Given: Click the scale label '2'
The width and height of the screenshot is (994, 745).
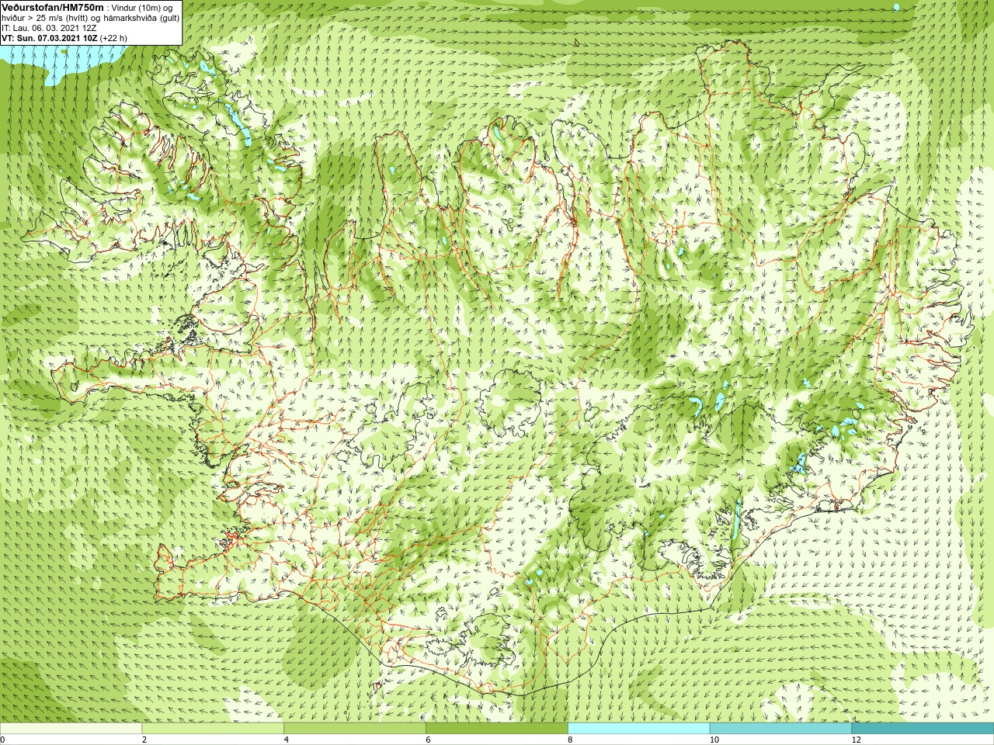Looking at the screenshot, I should (144, 740).
